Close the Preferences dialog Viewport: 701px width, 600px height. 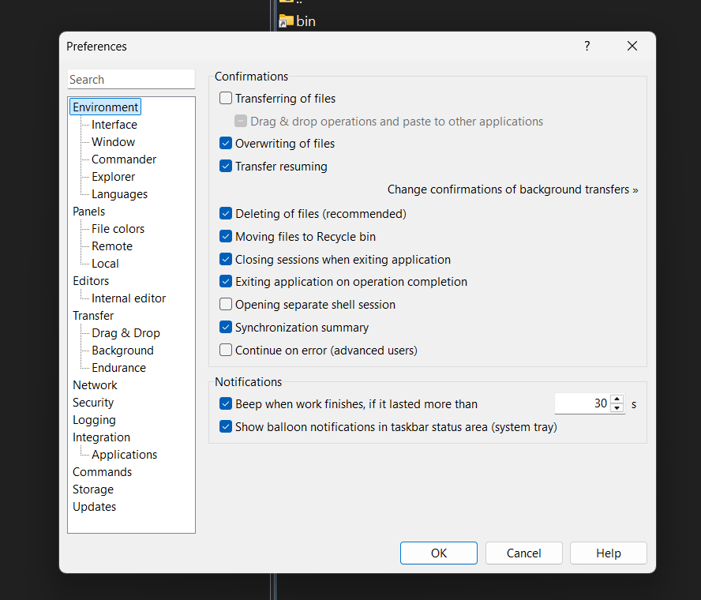(x=632, y=47)
